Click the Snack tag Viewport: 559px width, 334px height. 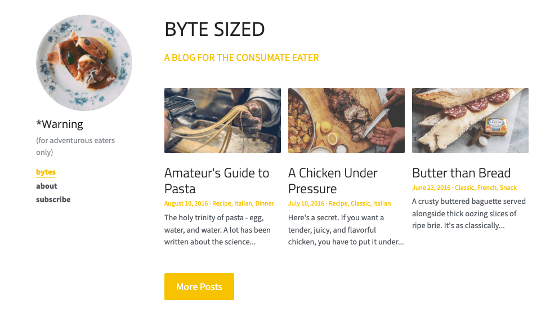tap(508, 188)
